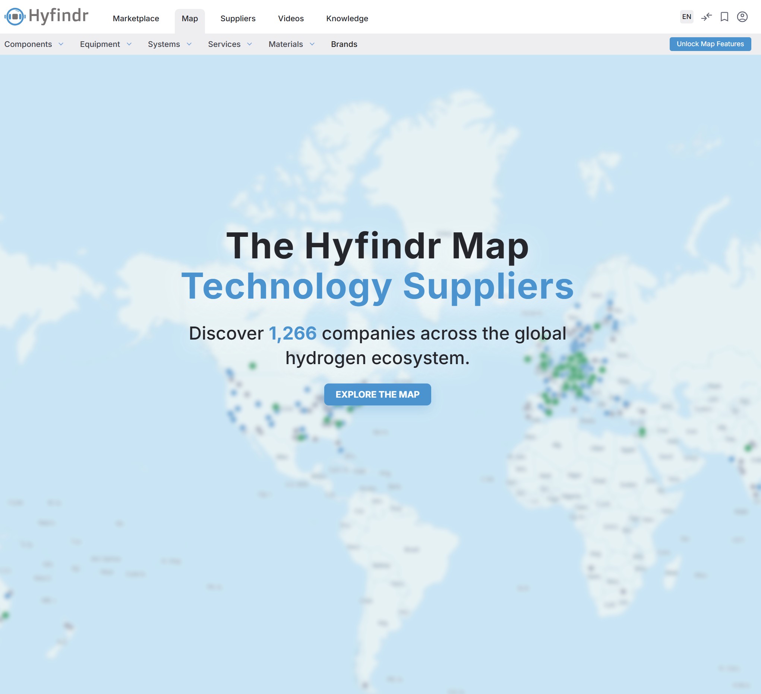Click the 1,266 companies count
The width and height of the screenshot is (761, 694).
pos(293,334)
